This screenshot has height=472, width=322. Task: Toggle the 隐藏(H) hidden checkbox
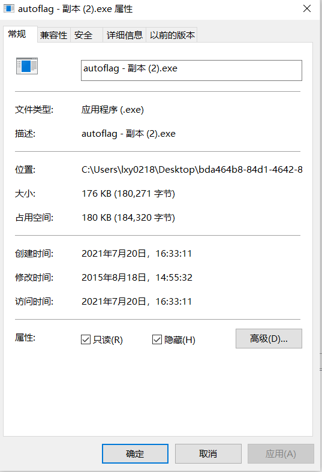(157, 339)
